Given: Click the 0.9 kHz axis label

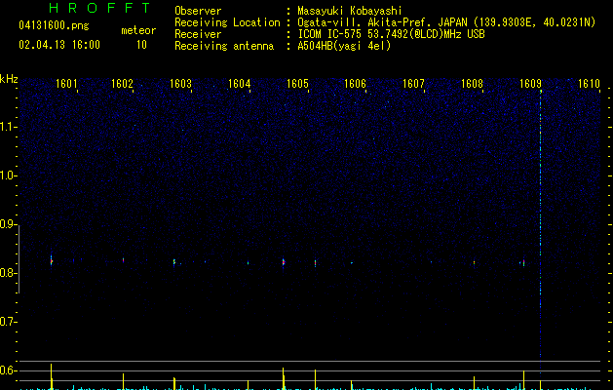Looking at the screenshot, I should pyautogui.click(x=8, y=224).
